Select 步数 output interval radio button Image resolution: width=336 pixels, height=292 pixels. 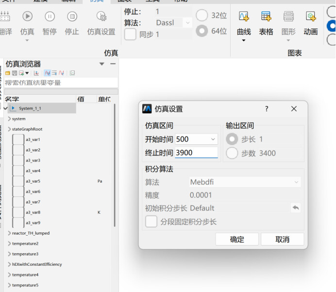click(232, 153)
